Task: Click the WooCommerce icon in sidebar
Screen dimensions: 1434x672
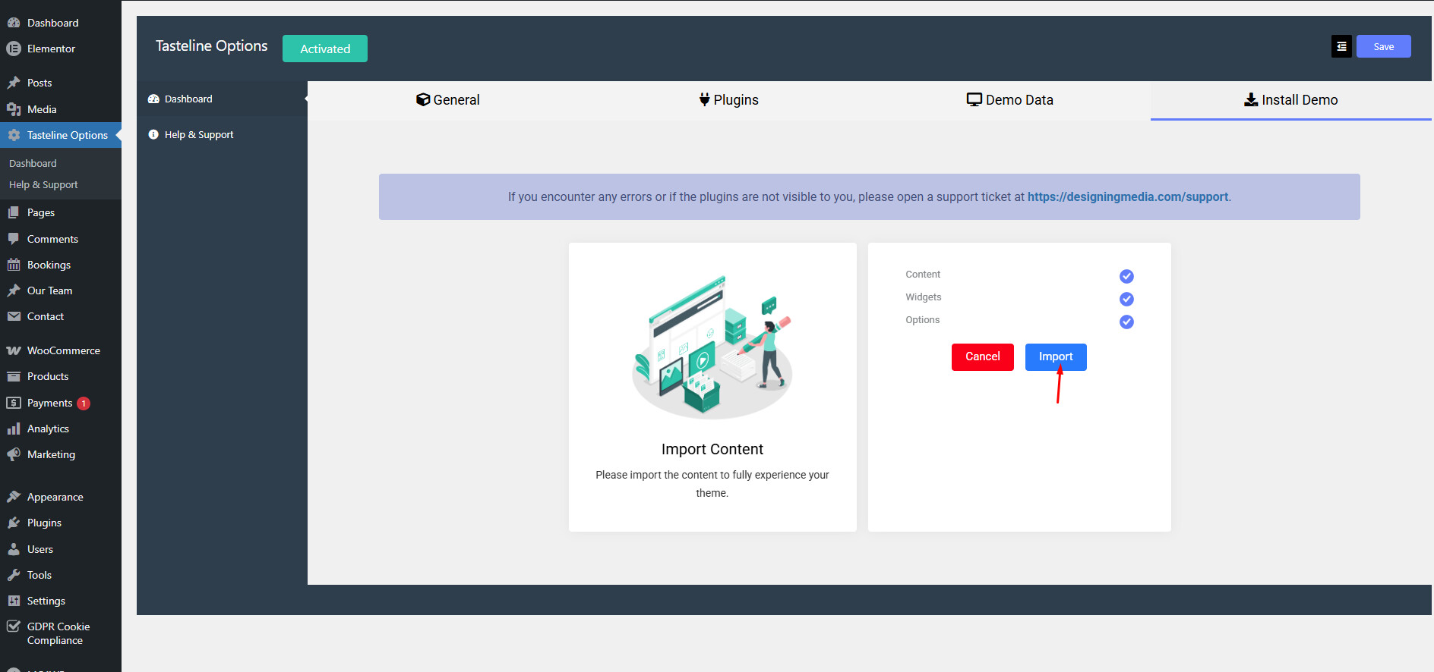Action: point(14,350)
